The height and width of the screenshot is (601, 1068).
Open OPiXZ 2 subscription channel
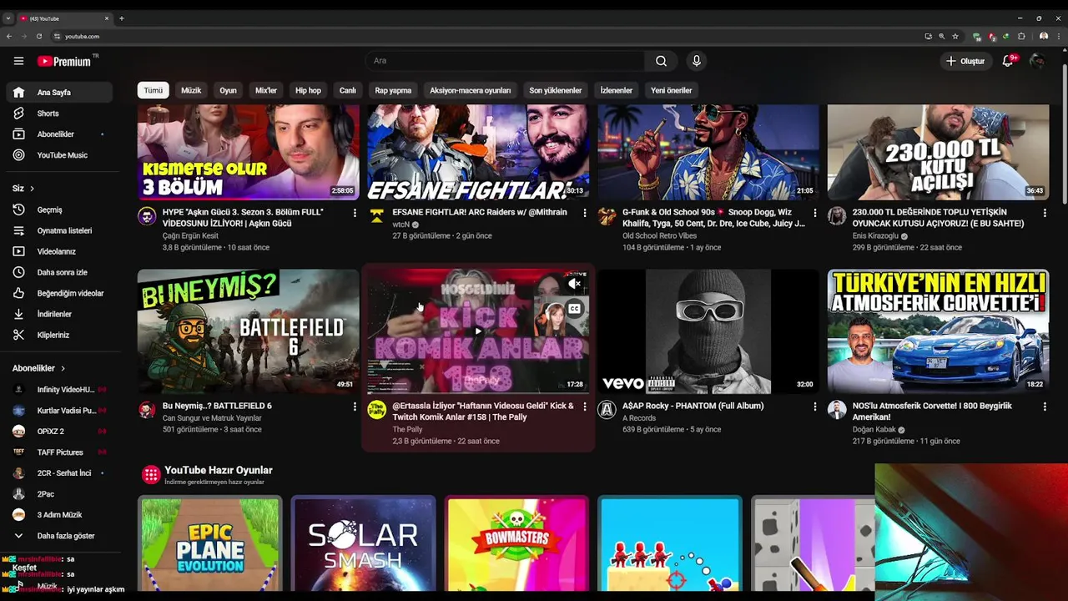58,432
